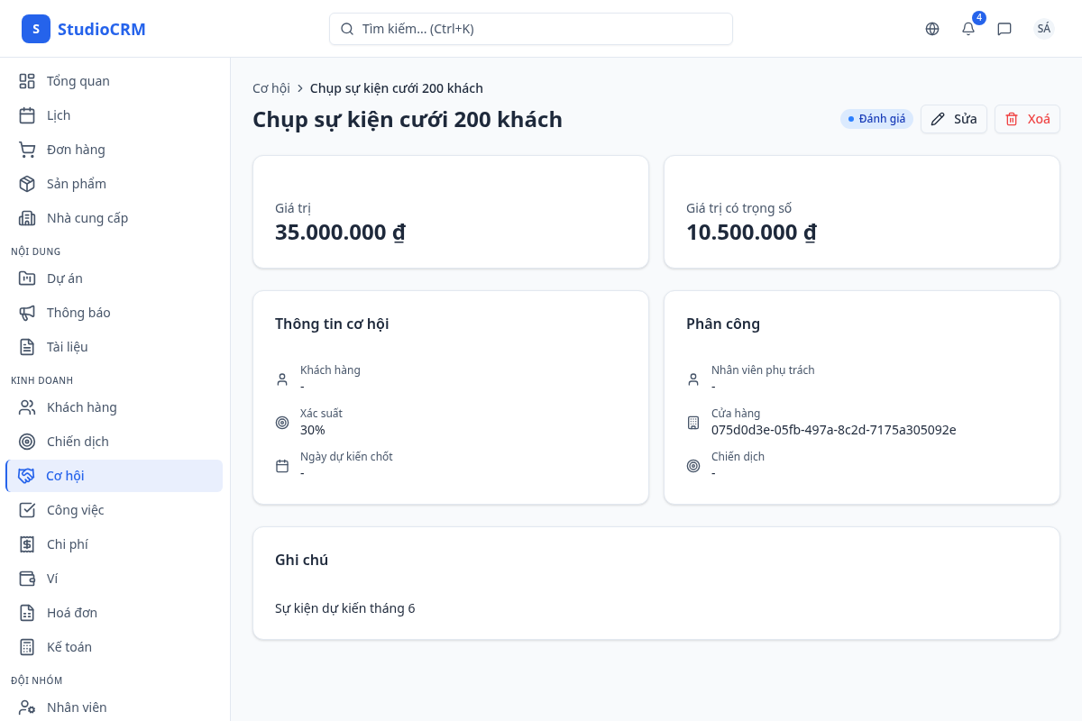The width and height of the screenshot is (1082, 721).
Task: Open notifications bell with 4 badge
Action: click(968, 29)
